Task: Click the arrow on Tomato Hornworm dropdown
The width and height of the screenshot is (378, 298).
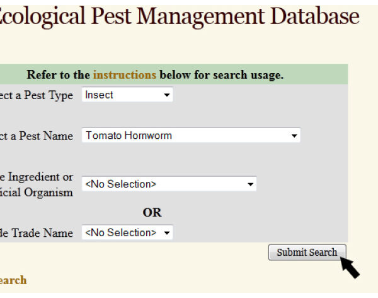Action: 294,136
